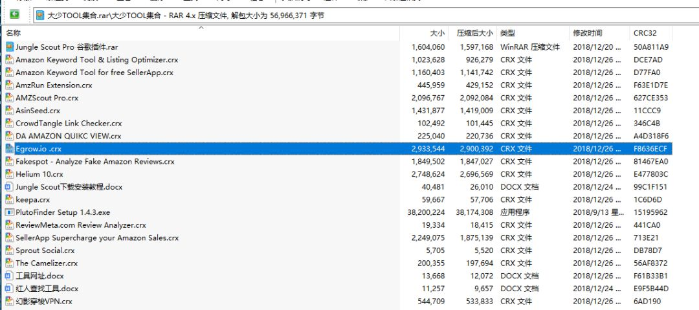Click date cell 2018/9/13

[597, 212]
